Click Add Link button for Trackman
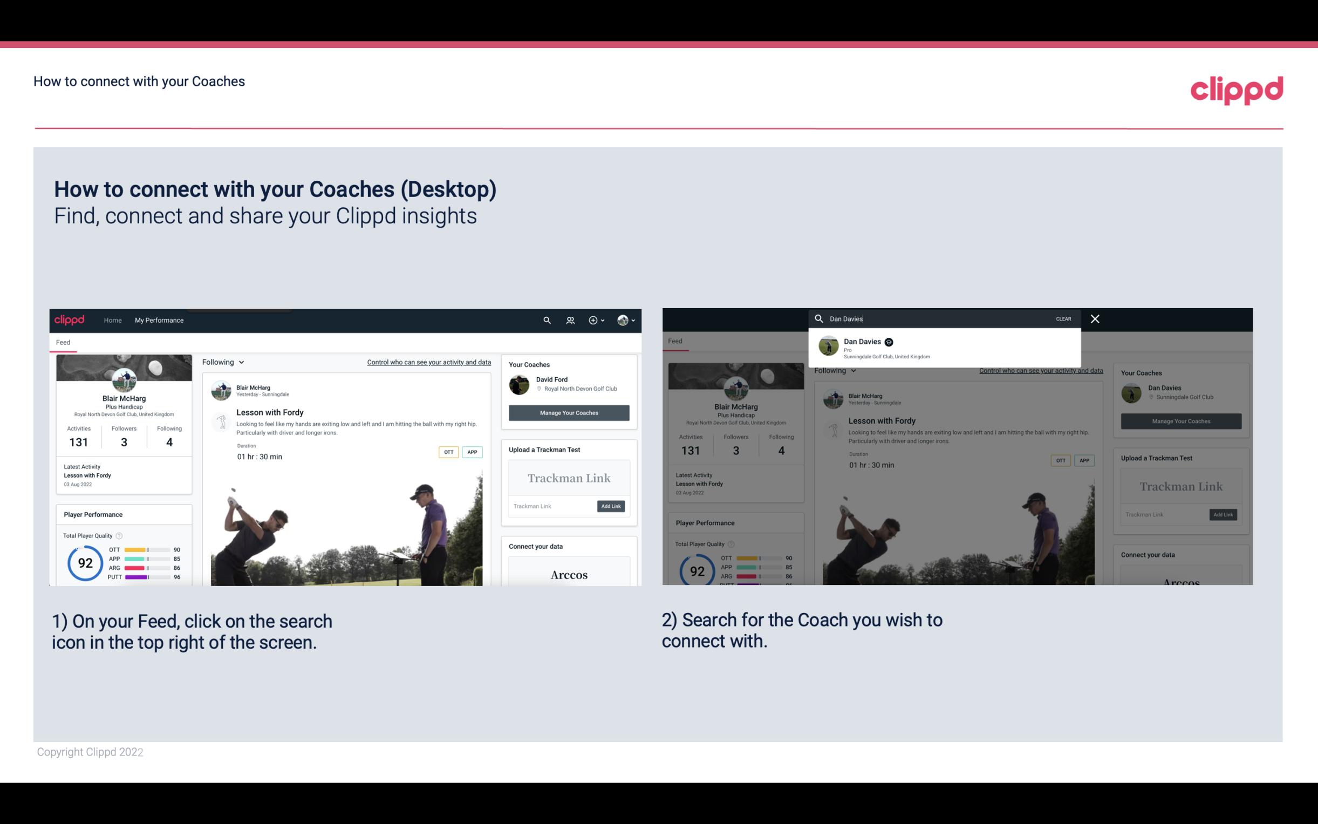 (x=611, y=506)
